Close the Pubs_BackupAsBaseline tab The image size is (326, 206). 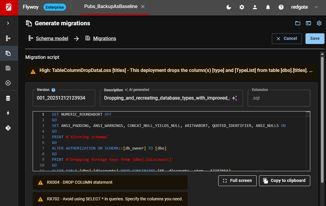143,7
